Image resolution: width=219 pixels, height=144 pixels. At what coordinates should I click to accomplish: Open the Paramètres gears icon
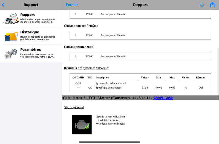tap(11, 53)
